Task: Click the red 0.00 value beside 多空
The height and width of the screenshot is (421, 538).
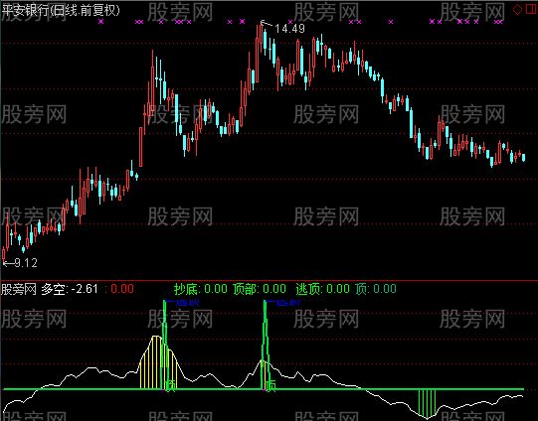Action: 122,289
